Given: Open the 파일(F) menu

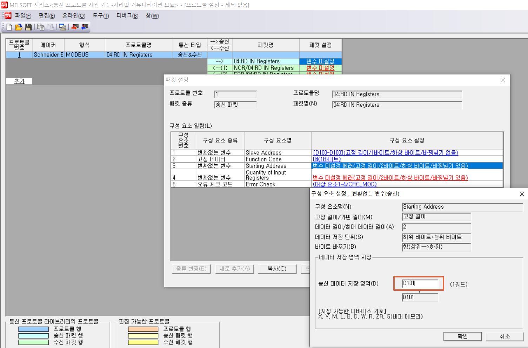Looking at the screenshot, I should (23, 16).
